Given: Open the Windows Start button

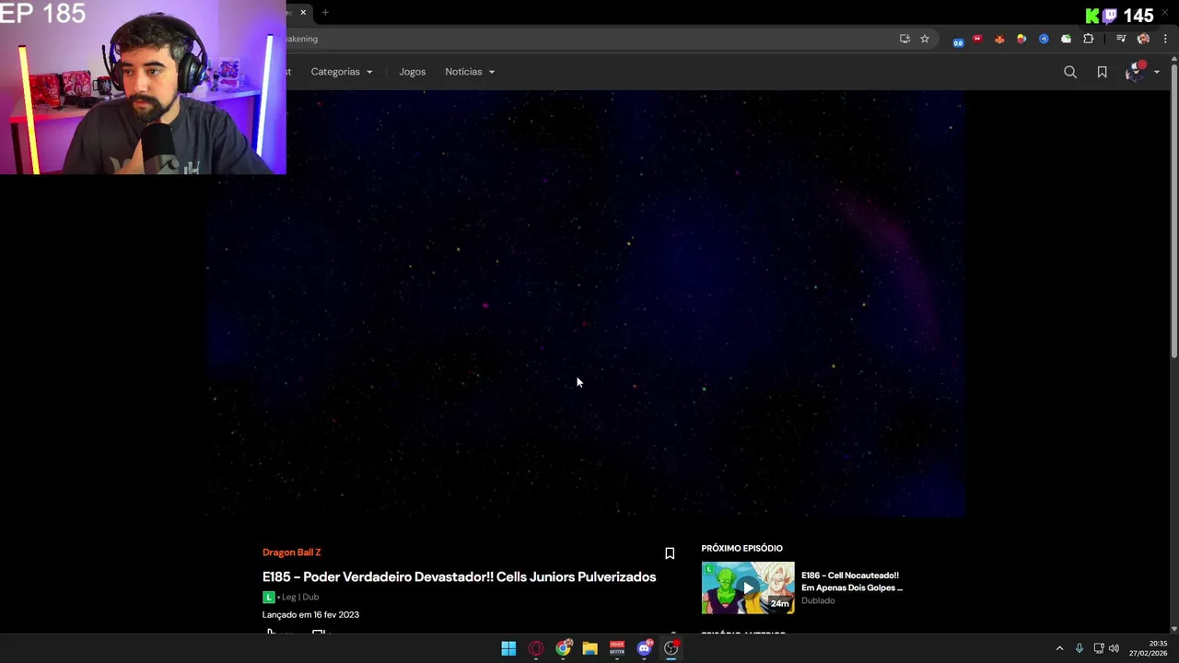Looking at the screenshot, I should coord(508,648).
